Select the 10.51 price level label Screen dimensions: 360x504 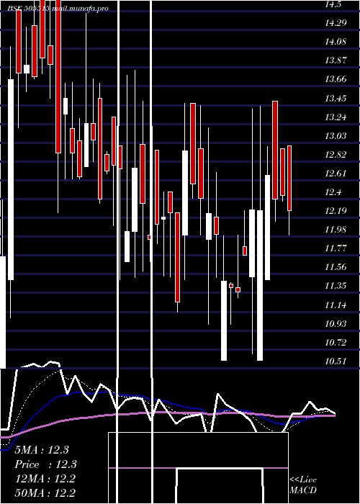[x=336, y=361]
